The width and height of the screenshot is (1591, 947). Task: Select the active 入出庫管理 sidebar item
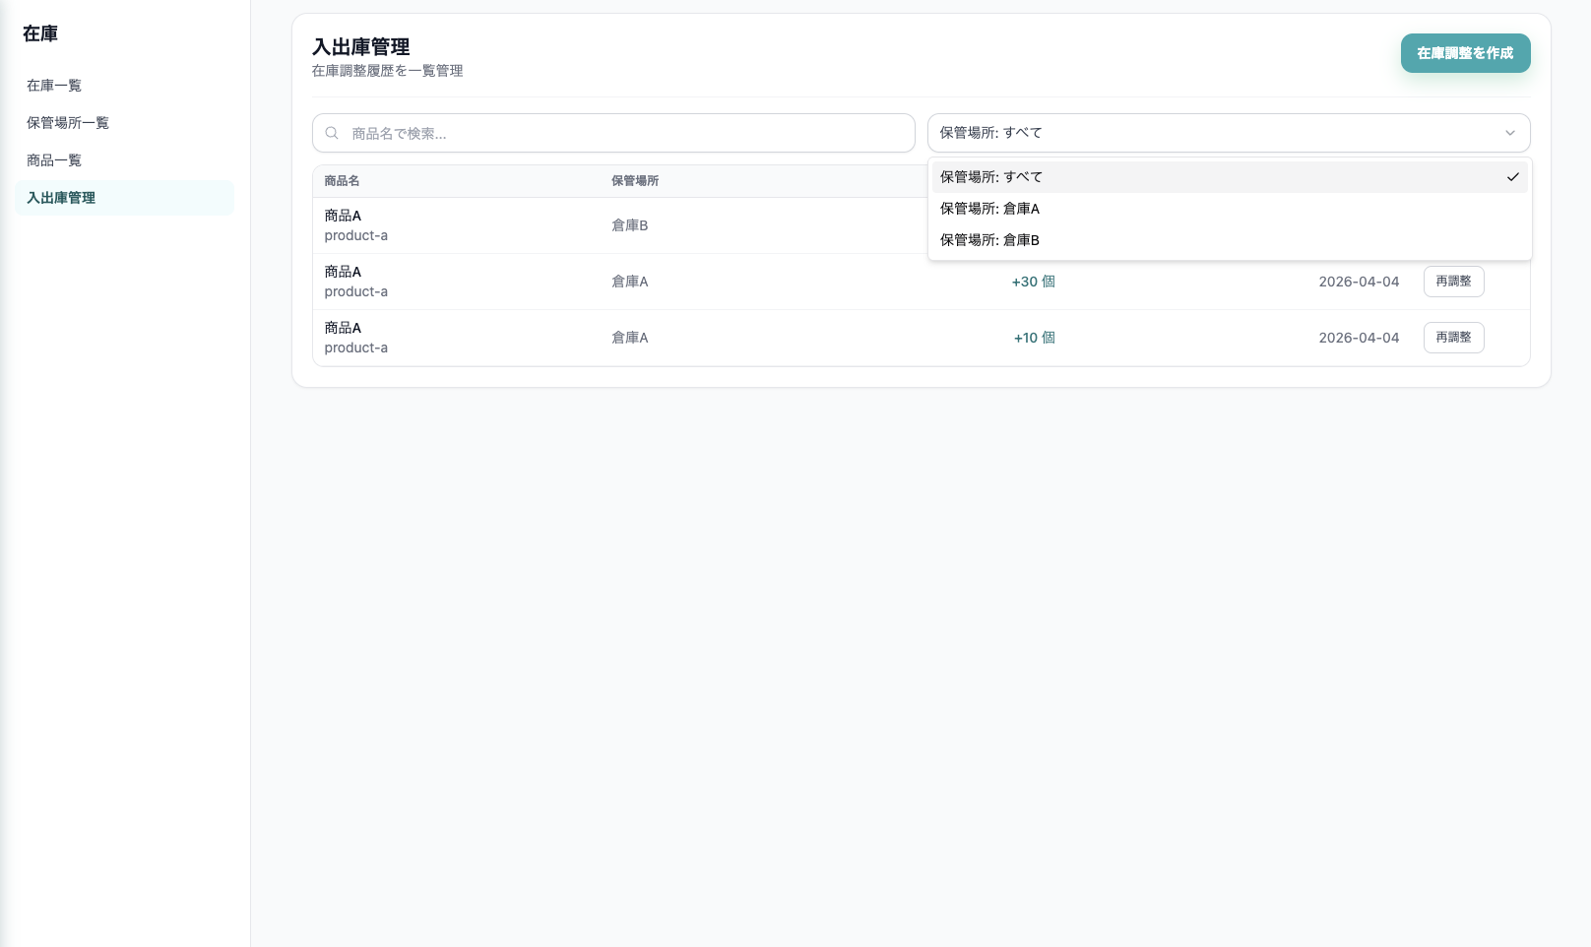tap(61, 198)
